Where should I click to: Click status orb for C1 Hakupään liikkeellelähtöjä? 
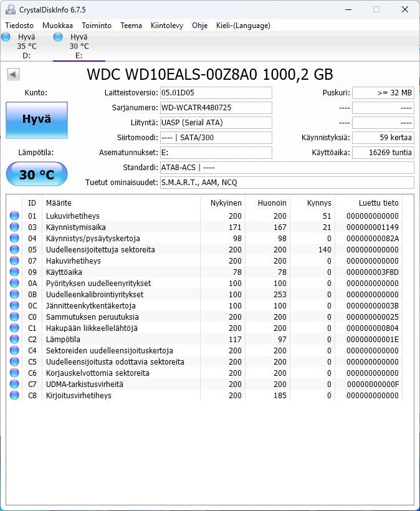coord(14,328)
